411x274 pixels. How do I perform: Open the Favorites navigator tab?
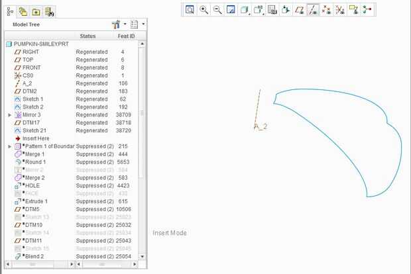pyautogui.click(x=36, y=11)
